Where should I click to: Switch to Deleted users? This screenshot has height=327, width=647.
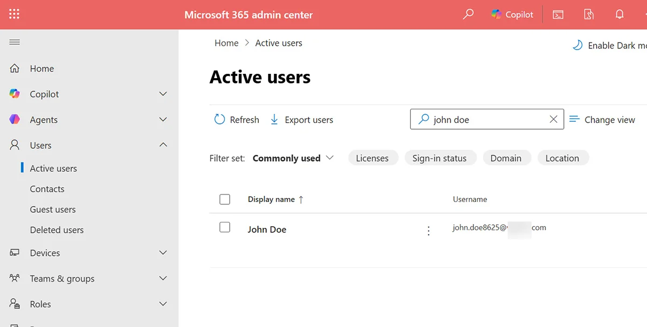(57, 229)
